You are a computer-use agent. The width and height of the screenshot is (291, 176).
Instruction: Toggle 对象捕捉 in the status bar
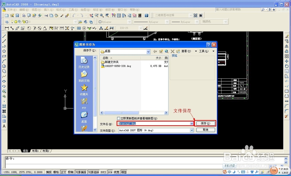pyautogui.click(x=81, y=172)
